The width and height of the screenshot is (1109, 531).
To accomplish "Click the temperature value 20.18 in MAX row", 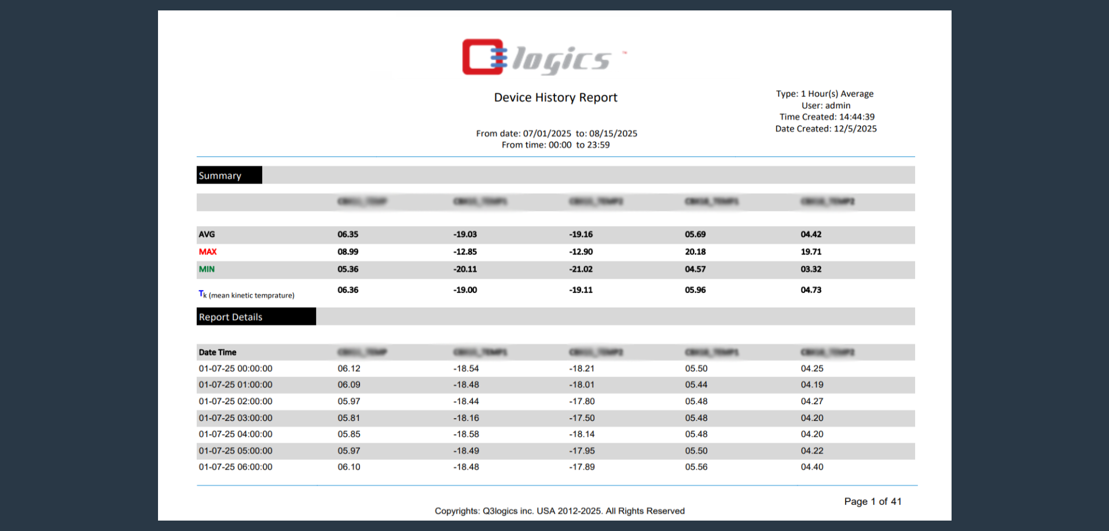I will point(694,251).
